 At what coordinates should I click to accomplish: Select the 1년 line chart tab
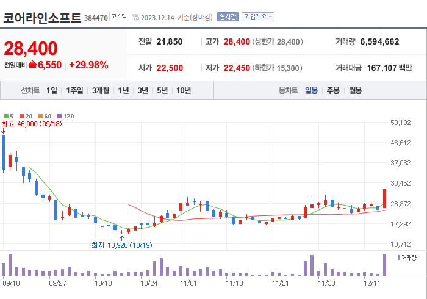click(x=123, y=90)
